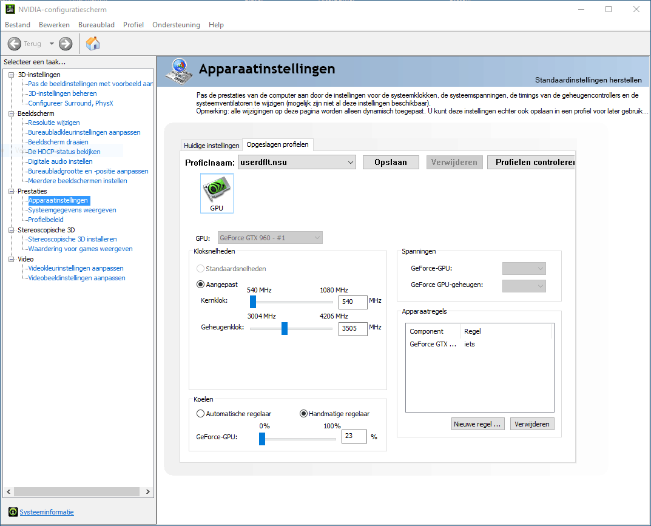Select the GeForce GTX row in Apparaatregels

479,344
